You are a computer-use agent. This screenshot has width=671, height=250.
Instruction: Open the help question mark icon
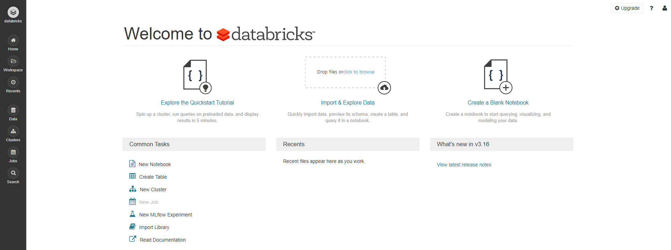coord(651,8)
